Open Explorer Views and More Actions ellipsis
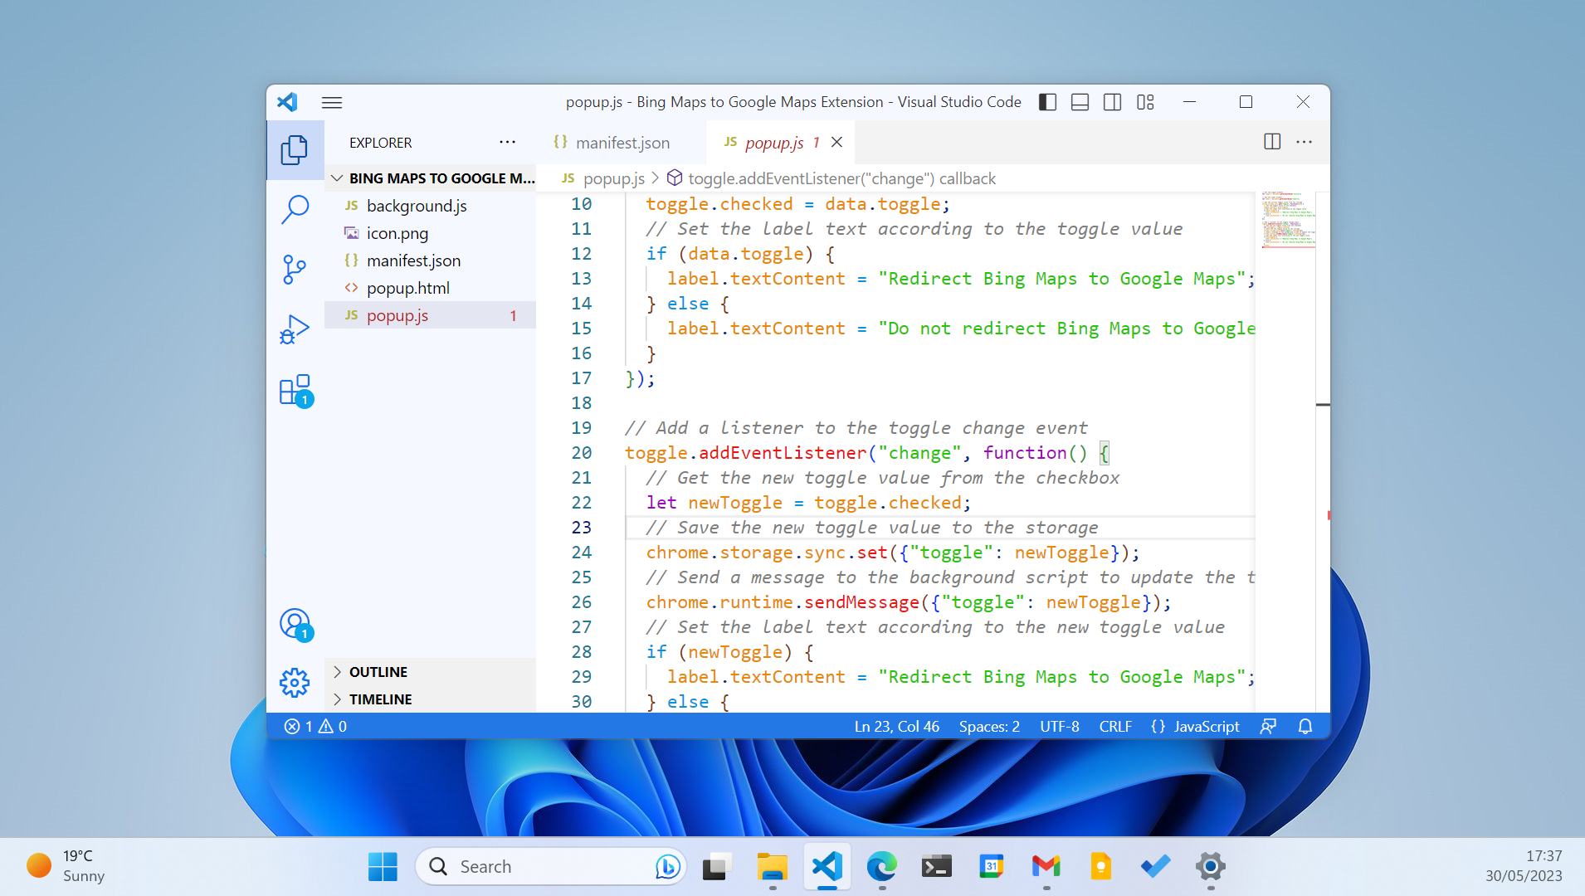 click(x=507, y=142)
